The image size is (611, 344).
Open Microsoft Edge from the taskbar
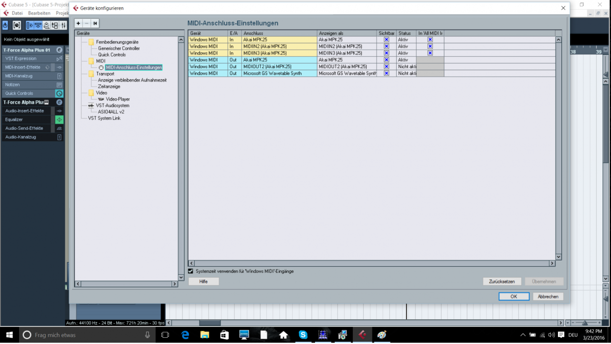[x=185, y=335]
